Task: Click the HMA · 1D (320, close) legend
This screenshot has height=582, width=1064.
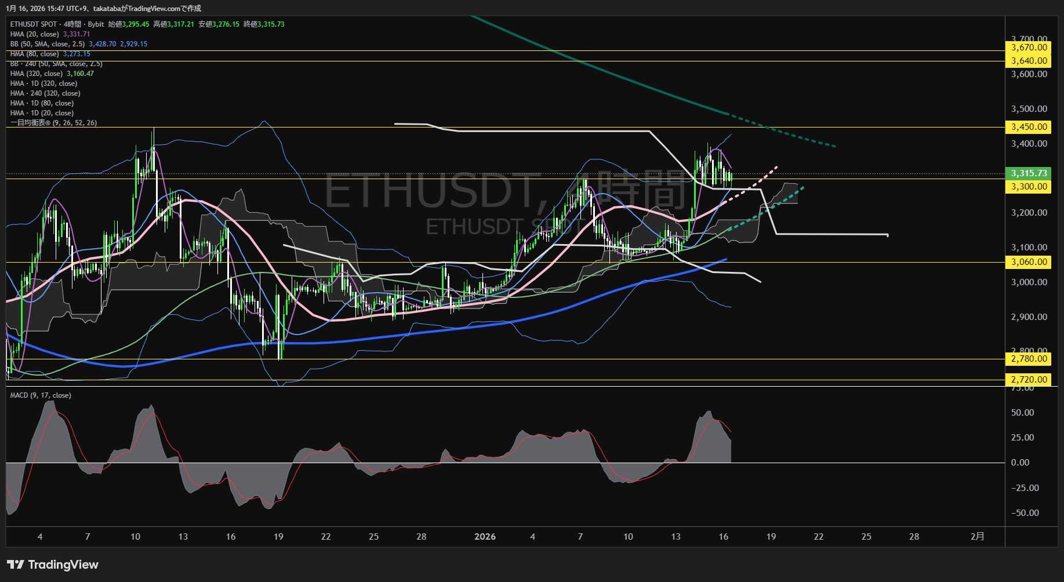Action: (x=43, y=83)
